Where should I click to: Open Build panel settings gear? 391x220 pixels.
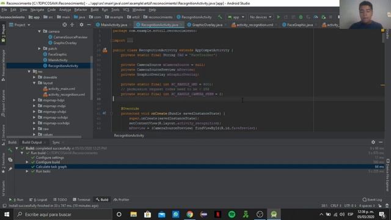click(373, 142)
